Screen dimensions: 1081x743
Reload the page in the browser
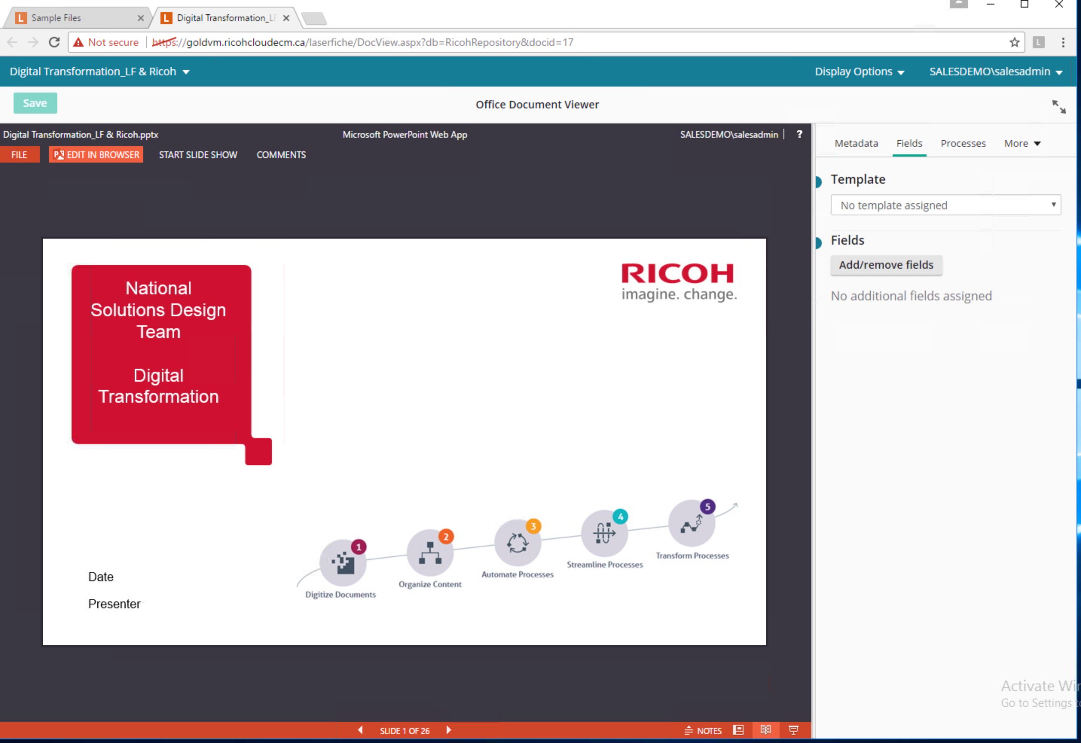click(55, 43)
